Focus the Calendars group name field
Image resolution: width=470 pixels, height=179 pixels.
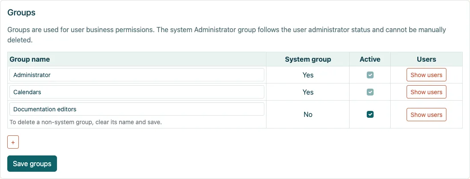pos(137,92)
